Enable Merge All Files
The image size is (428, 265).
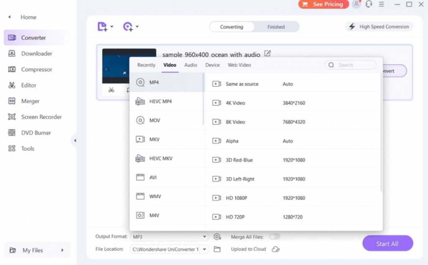275,236
